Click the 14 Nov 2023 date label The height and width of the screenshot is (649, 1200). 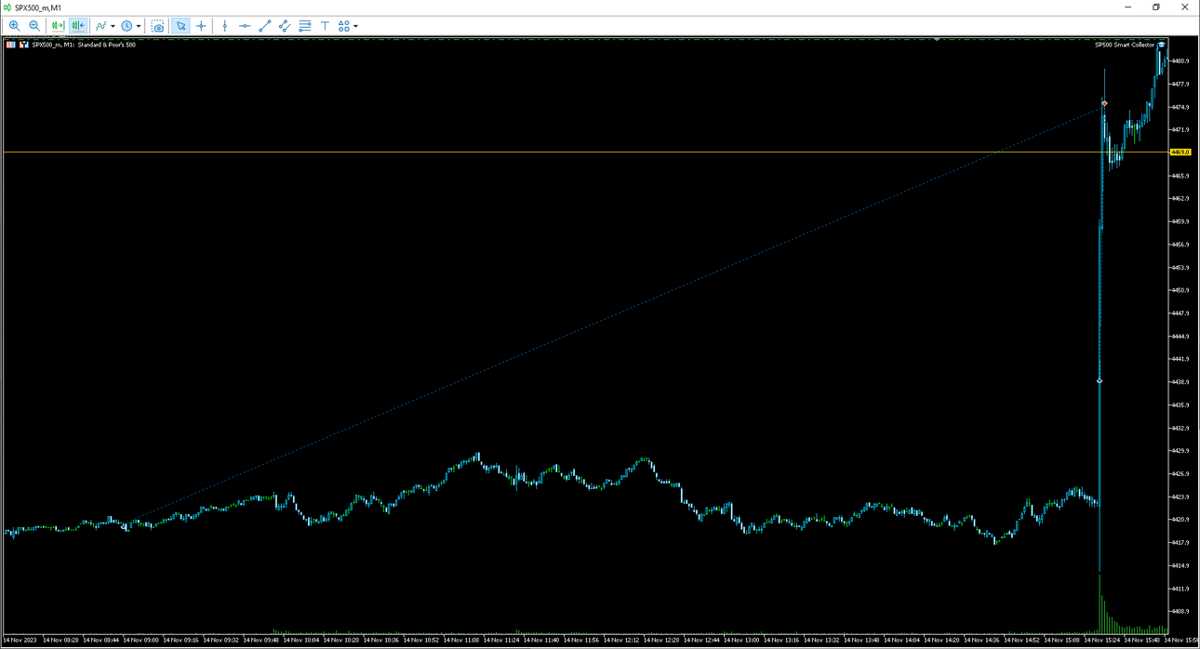pyautogui.click(x=21, y=640)
